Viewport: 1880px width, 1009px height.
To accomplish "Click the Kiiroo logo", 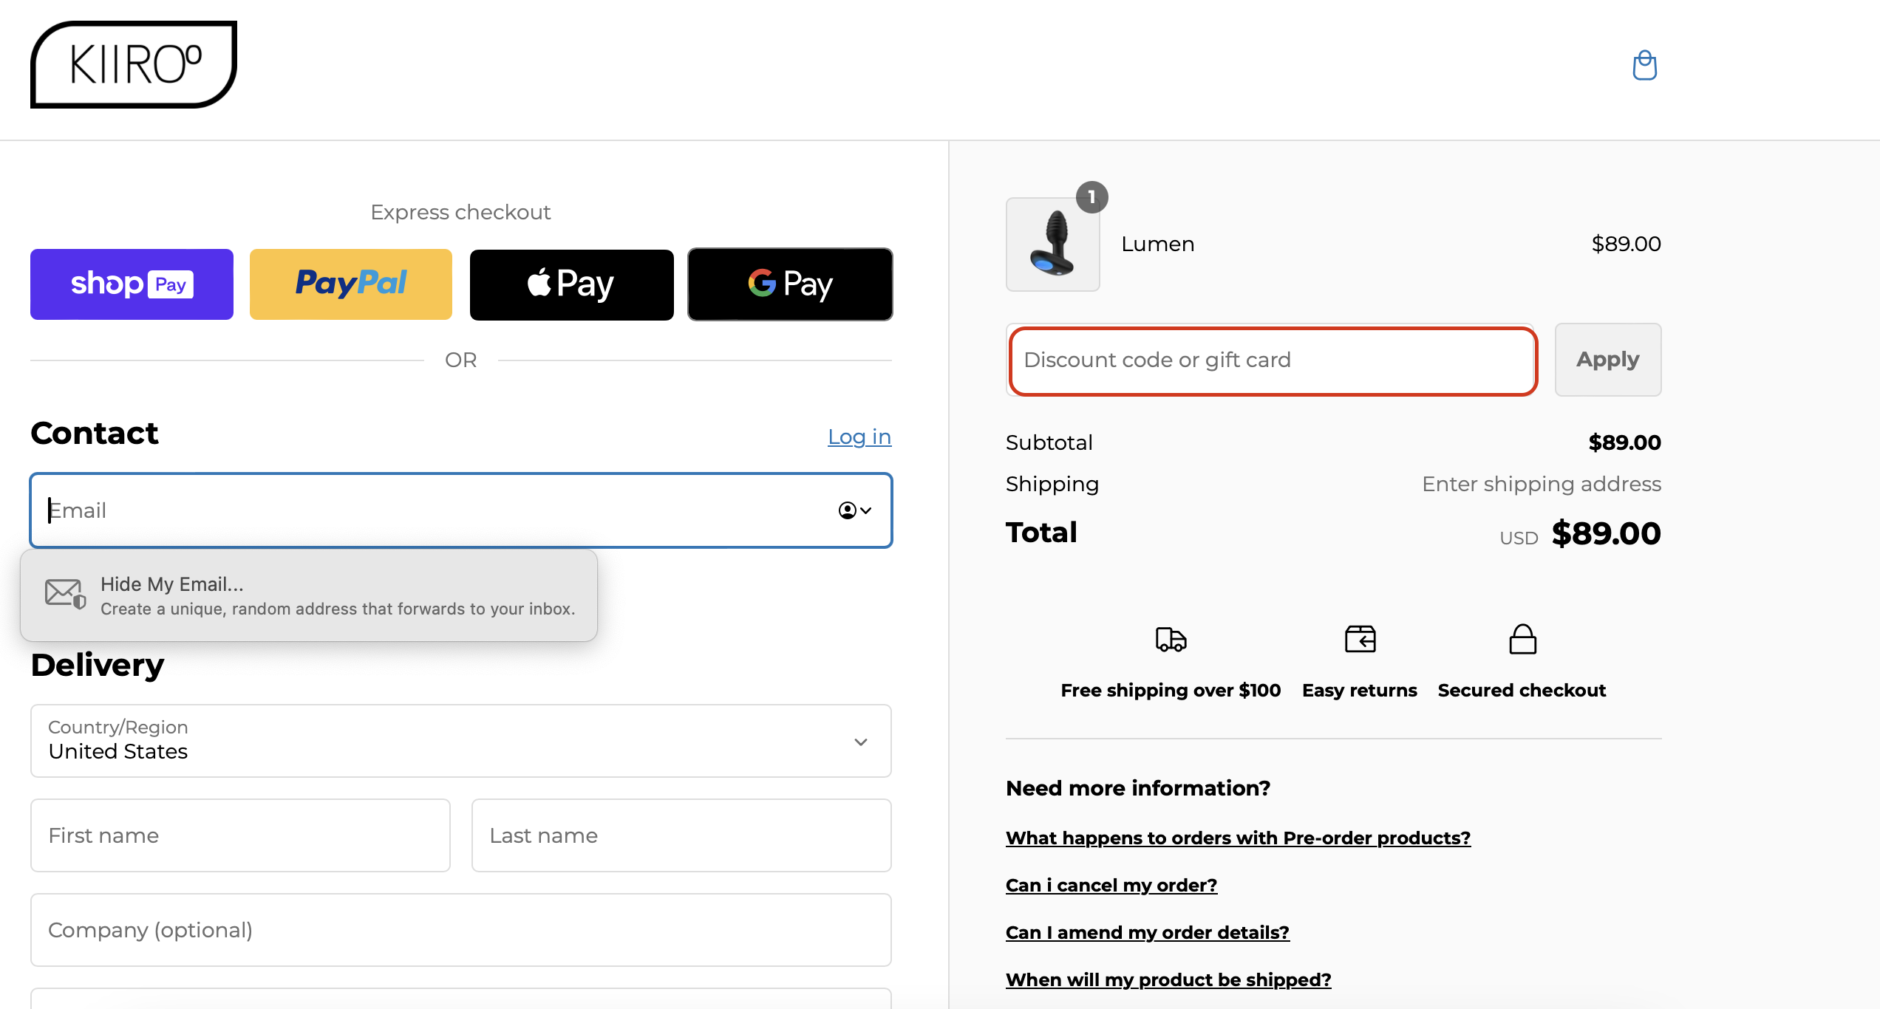I will pos(133,65).
